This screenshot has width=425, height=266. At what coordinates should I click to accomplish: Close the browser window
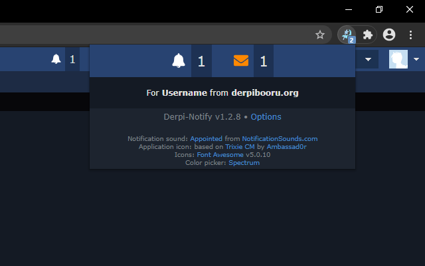[x=410, y=9]
